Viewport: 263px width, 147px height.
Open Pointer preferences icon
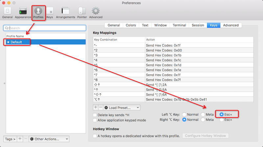82,12
